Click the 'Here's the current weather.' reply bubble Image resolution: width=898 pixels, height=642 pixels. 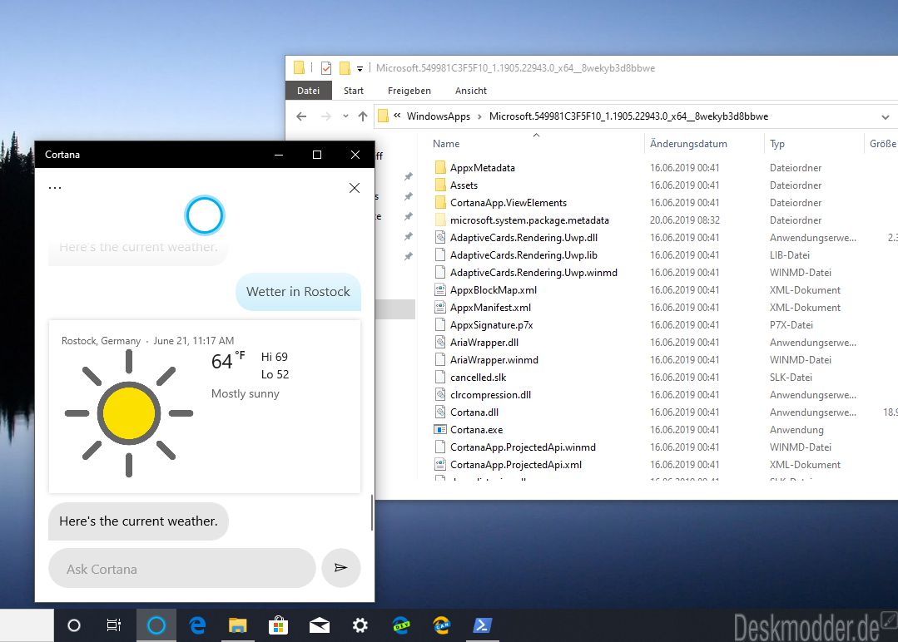139,521
